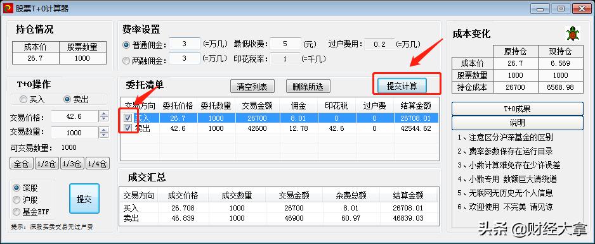Click the 印花税 column header
Image resolution: width=595 pixels, height=244 pixels.
point(336,106)
